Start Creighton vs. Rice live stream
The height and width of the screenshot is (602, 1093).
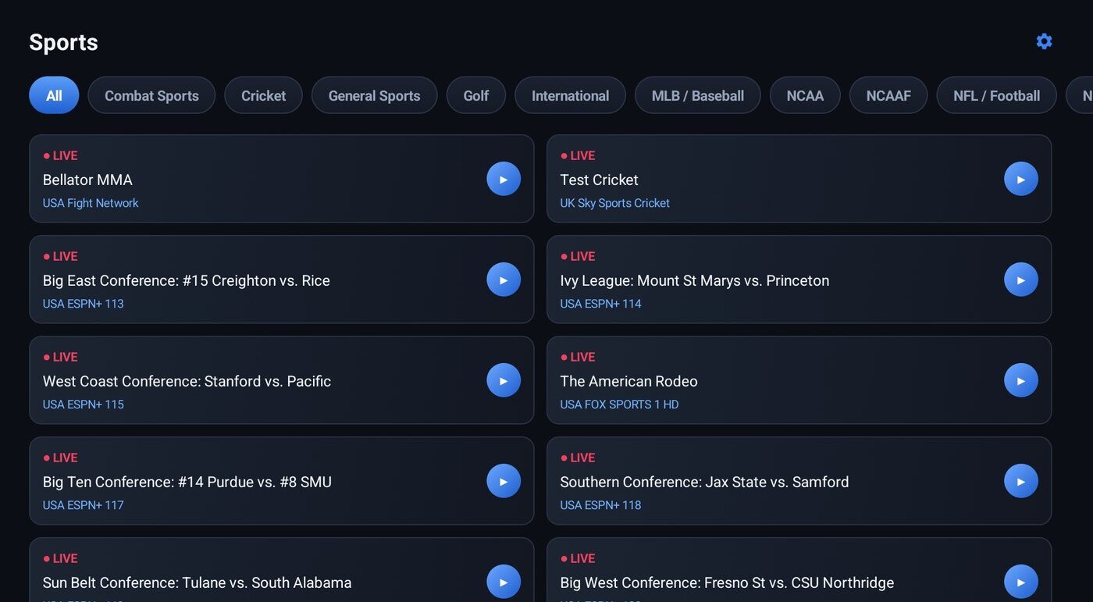[504, 280]
